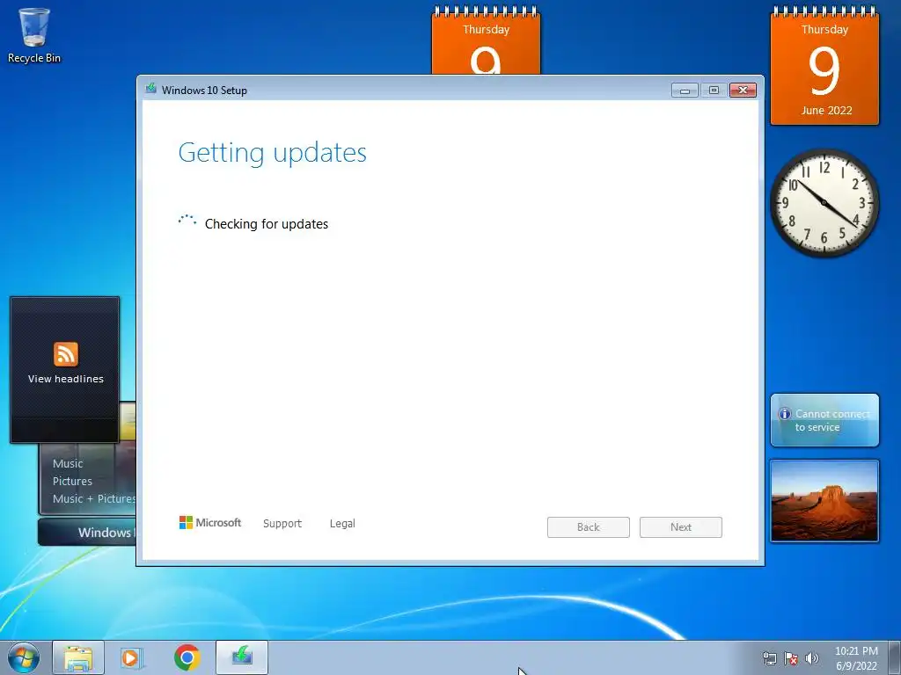Click the info icon in weather gadget
Viewport: 901px width, 675px height.
784,414
